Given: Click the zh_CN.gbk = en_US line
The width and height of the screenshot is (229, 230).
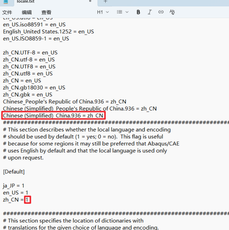Looking at the screenshot, I should tap(27, 95).
